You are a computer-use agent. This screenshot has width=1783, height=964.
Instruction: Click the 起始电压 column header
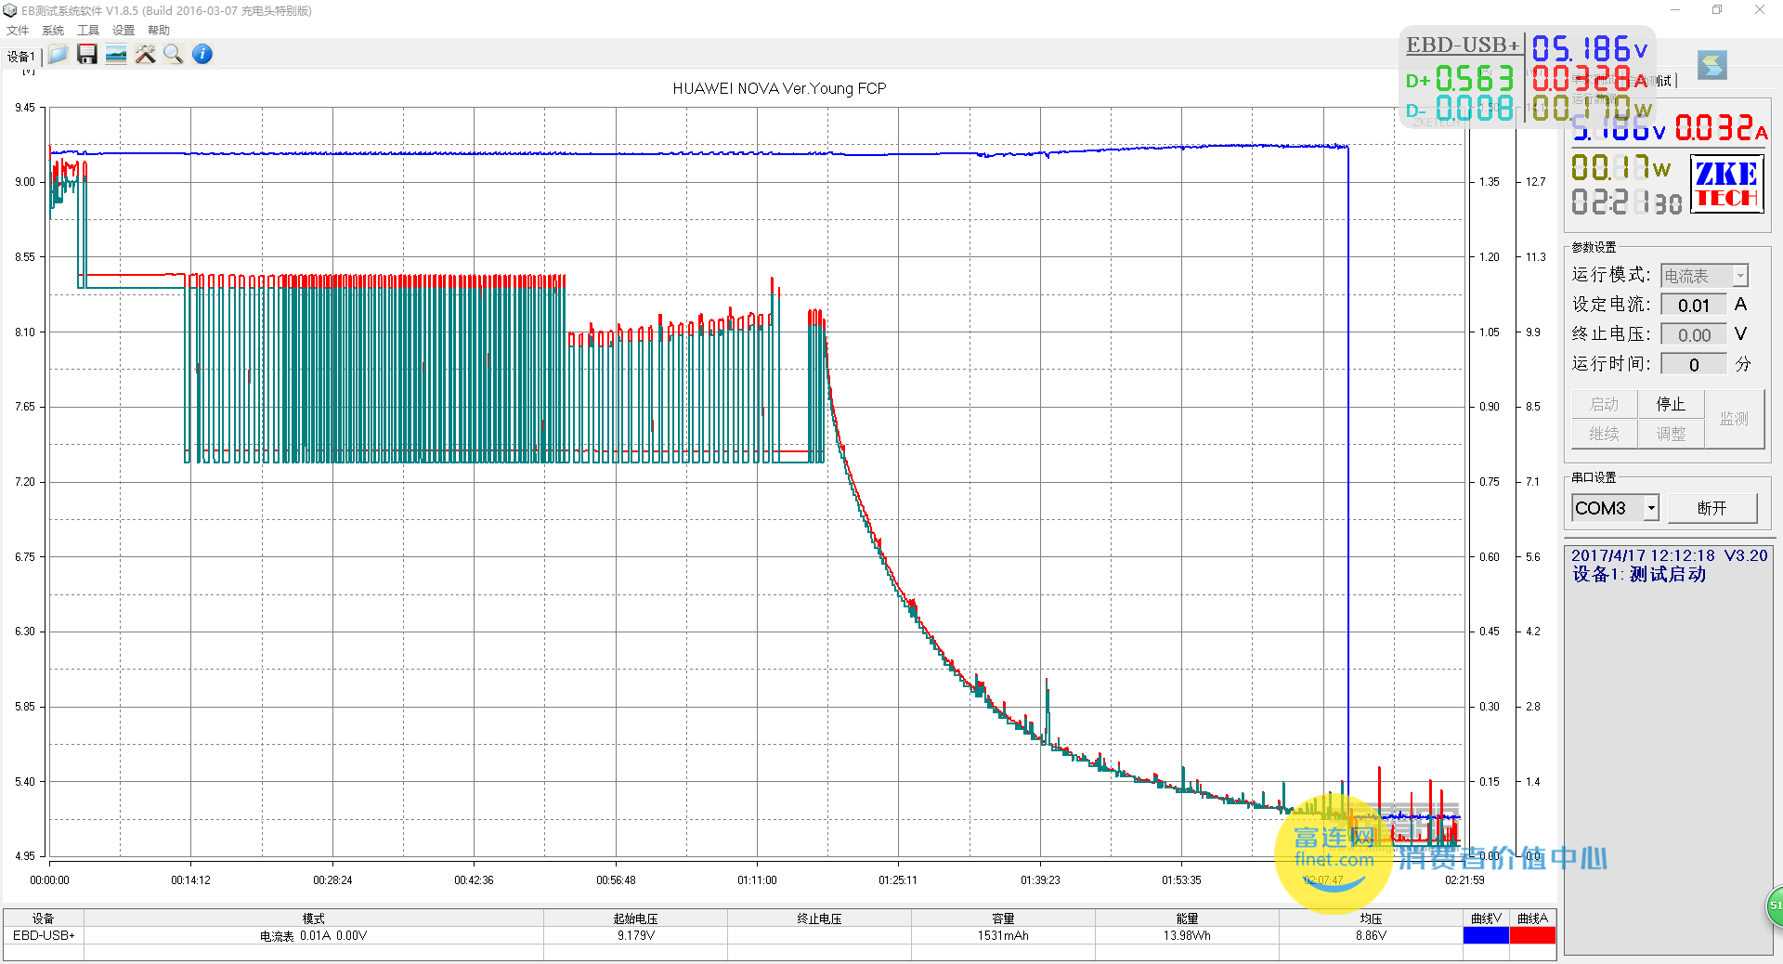[636, 918]
